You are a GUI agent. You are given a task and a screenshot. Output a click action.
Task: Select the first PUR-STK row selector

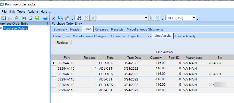[54, 63]
